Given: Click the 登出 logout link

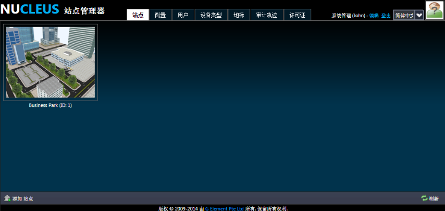Looking at the screenshot, I should (x=386, y=16).
